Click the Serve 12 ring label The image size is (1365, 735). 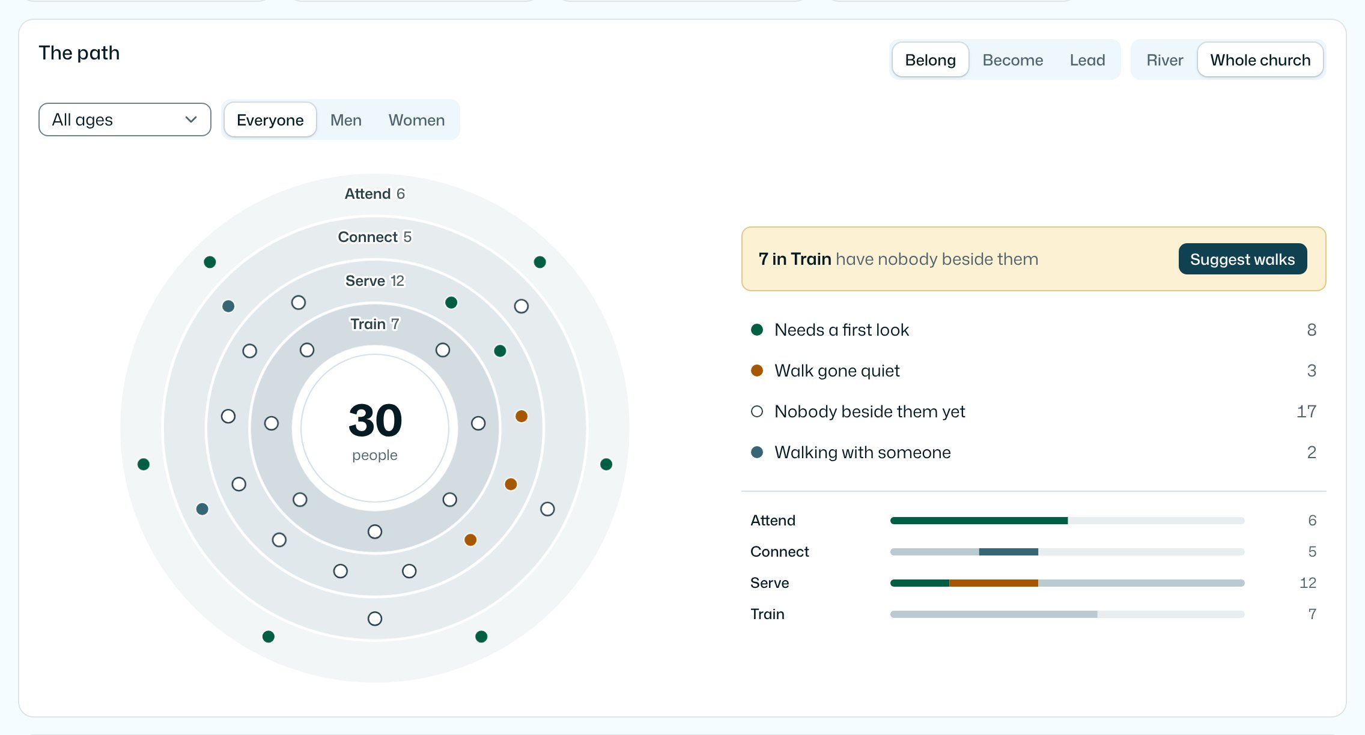click(374, 280)
